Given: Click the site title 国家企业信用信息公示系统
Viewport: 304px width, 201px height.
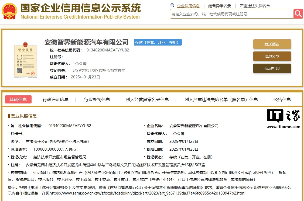Looking at the screenshot, I should tap(80, 8).
